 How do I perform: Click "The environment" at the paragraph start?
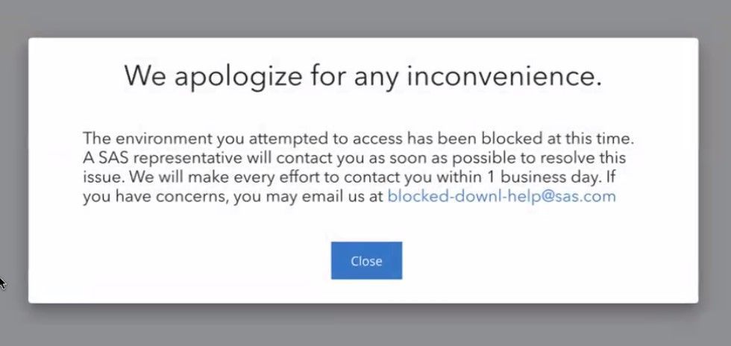(131, 139)
